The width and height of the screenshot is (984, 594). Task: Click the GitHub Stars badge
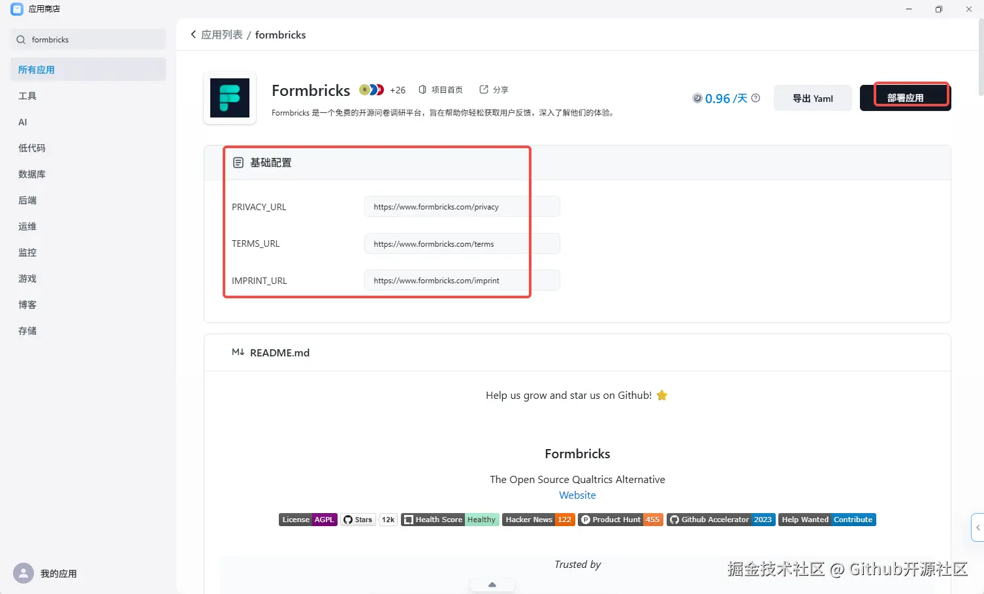point(358,520)
